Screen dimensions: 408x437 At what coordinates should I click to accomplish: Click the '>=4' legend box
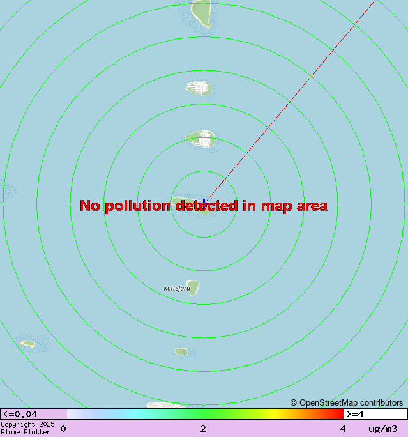pos(375,414)
